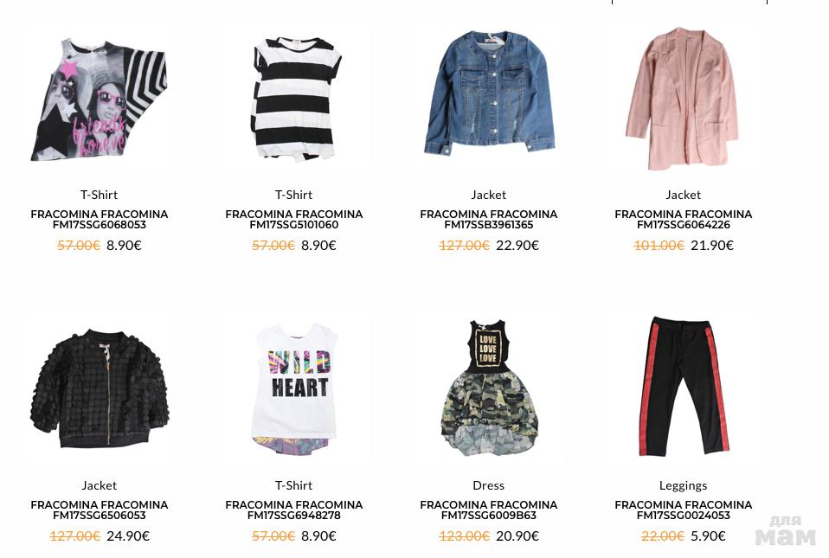Screen dimensions: 829x558
Task: Open the Friends Forever graphic T-shirt image
Action: point(99,98)
